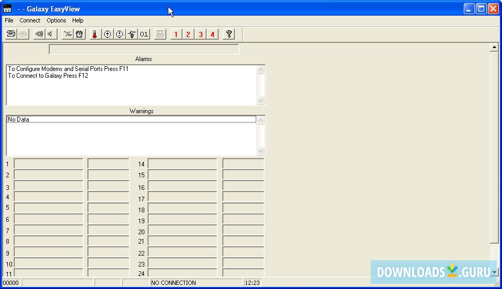Click the first field of row 20
Screen dimensions: 502x289
click(x=182, y=230)
